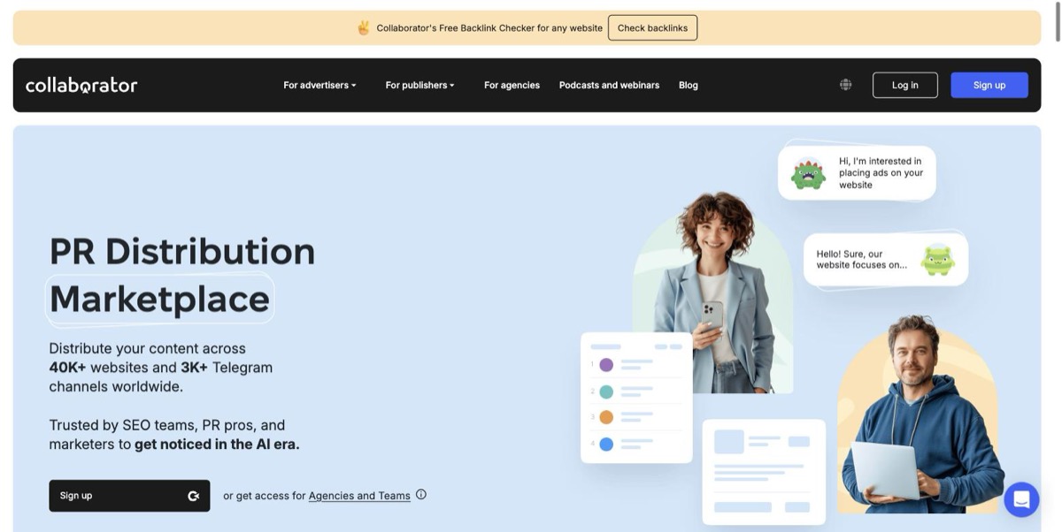Go to the Blog
Image resolution: width=1062 pixels, height=532 pixels.
click(689, 85)
